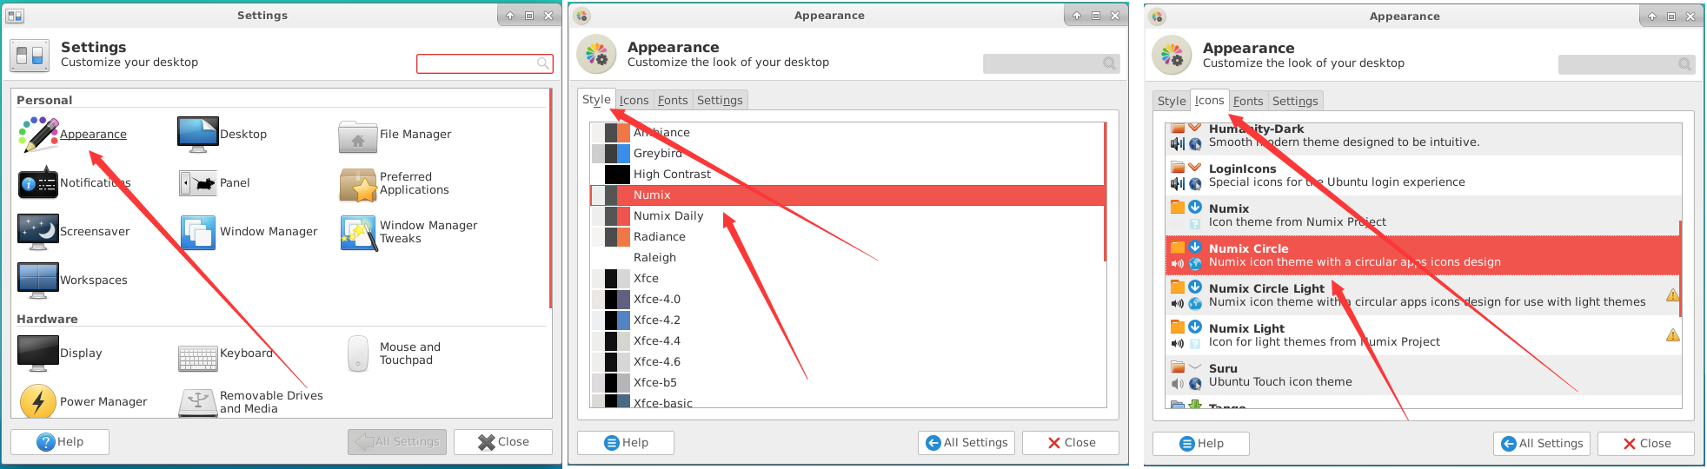
Task: Switch to the Fonts tab in the middle Appearance window
Action: [672, 101]
